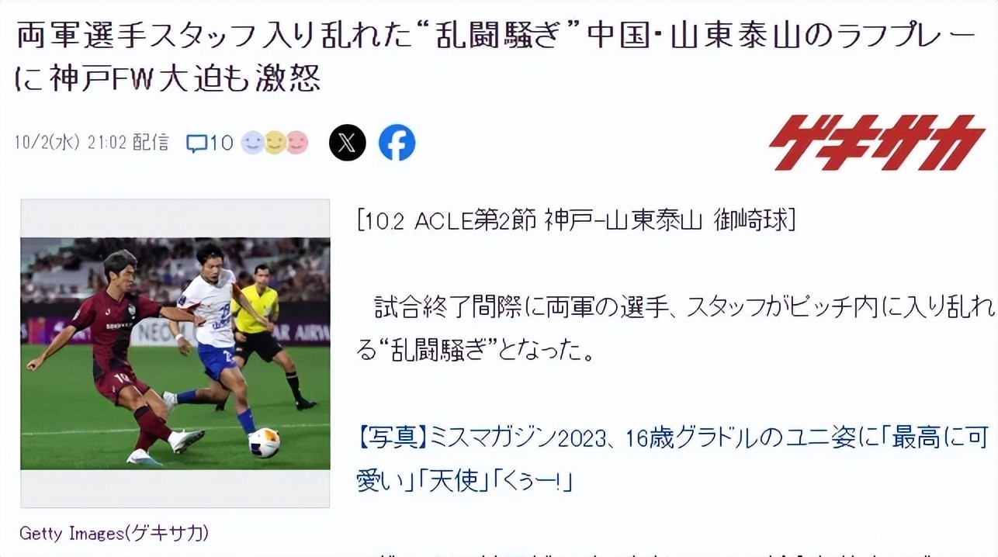Click the soccer ball in the photo
This screenshot has width=998, height=557.
[x=264, y=443]
